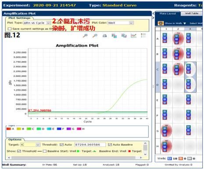Click the threshold value input field
The width and height of the screenshot is (205, 171).
pyautogui.click(x=90, y=145)
